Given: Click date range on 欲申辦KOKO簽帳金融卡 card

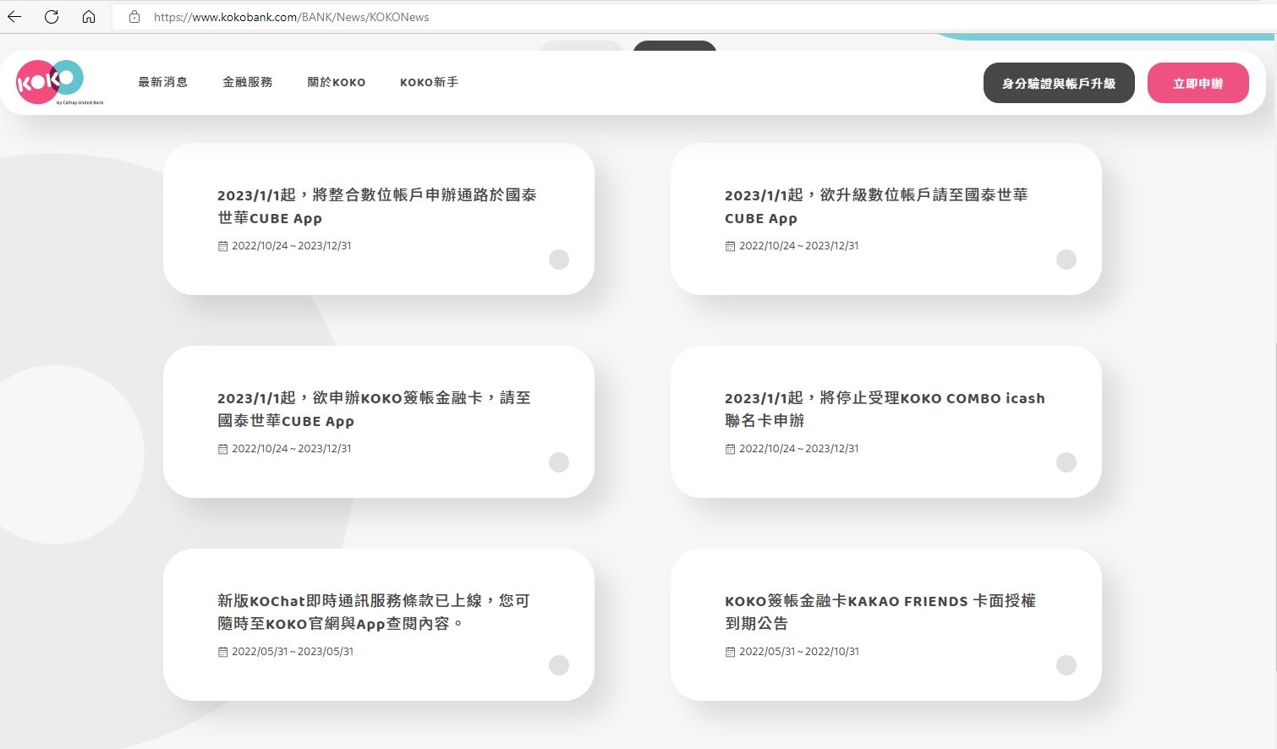Looking at the screenshot, I should 292,449.
